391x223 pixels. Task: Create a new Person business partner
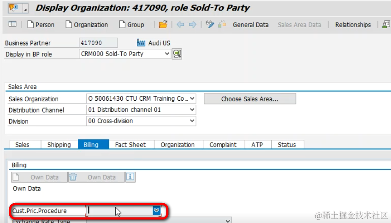41,25
